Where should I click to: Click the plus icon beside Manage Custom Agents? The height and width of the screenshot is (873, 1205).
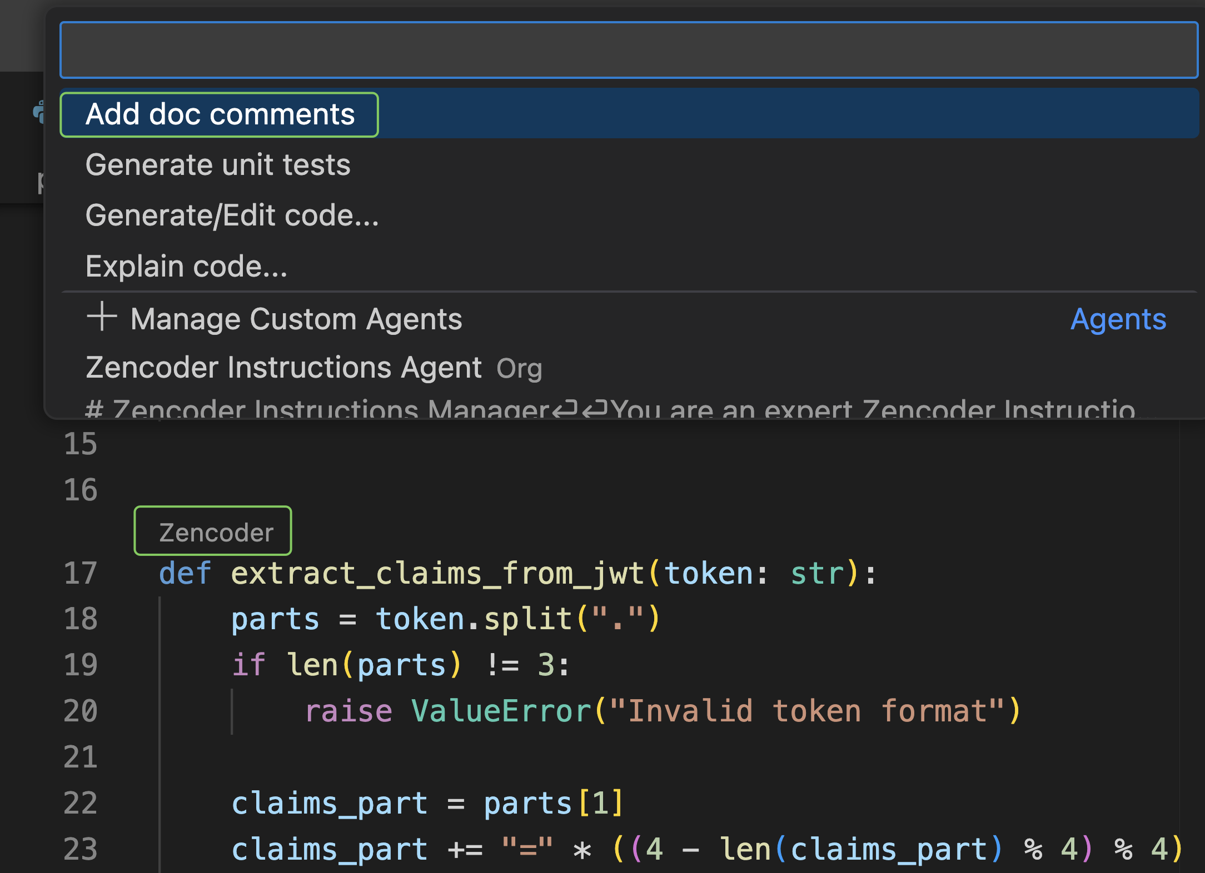point(102,317)
